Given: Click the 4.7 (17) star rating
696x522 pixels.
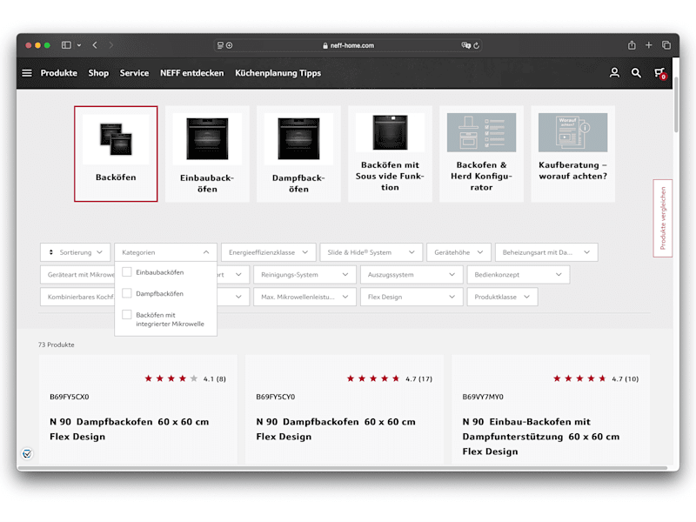Looking at the screenshot, I should (x=389, y=378).
